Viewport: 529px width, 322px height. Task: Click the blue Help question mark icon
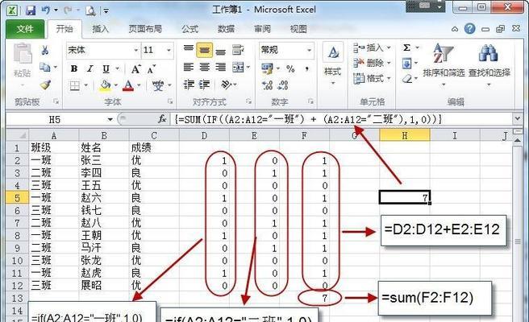pyautogui.click(x=469, y=29)
